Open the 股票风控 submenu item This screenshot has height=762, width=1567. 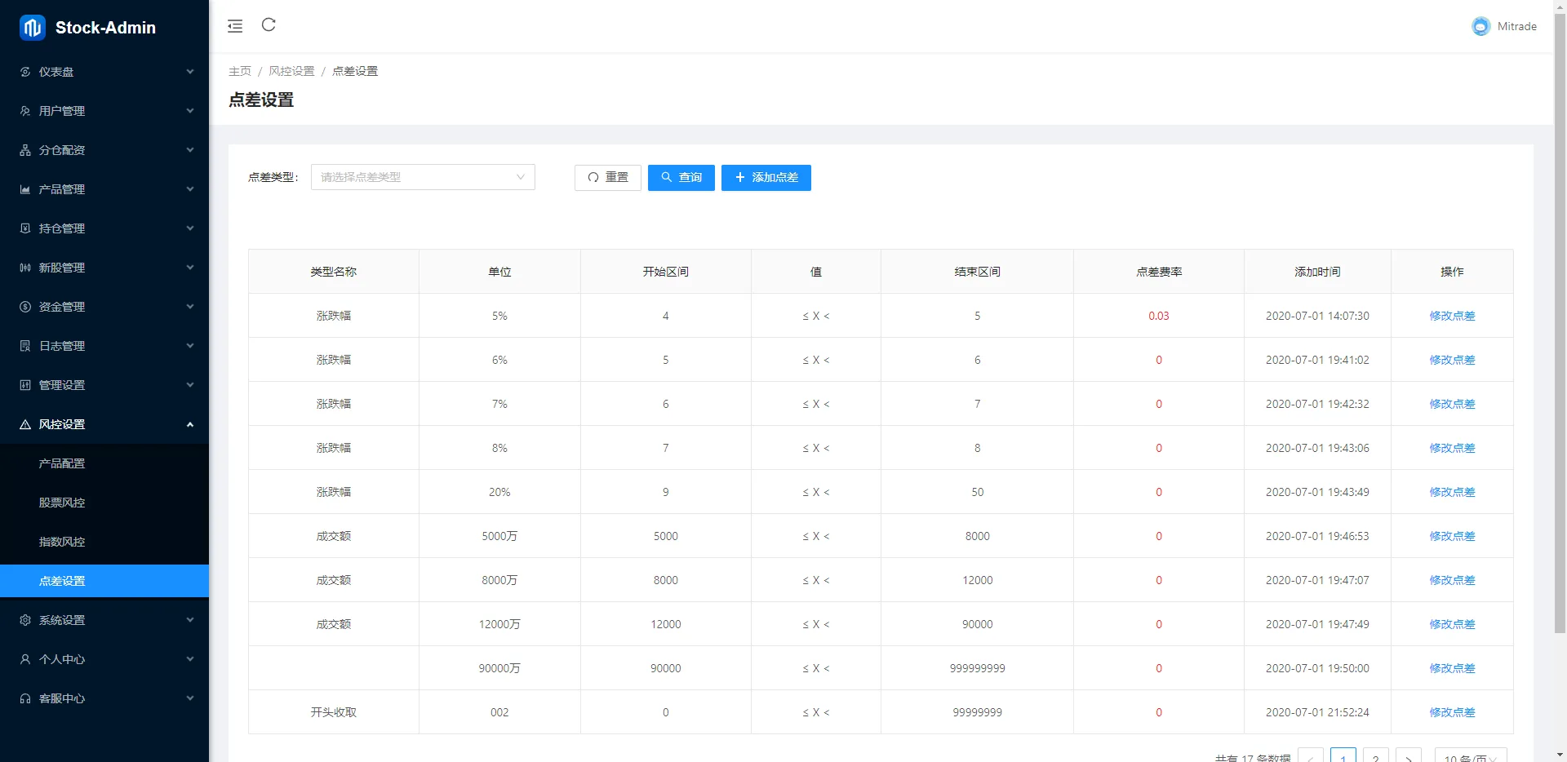click(x=62, y=503)
